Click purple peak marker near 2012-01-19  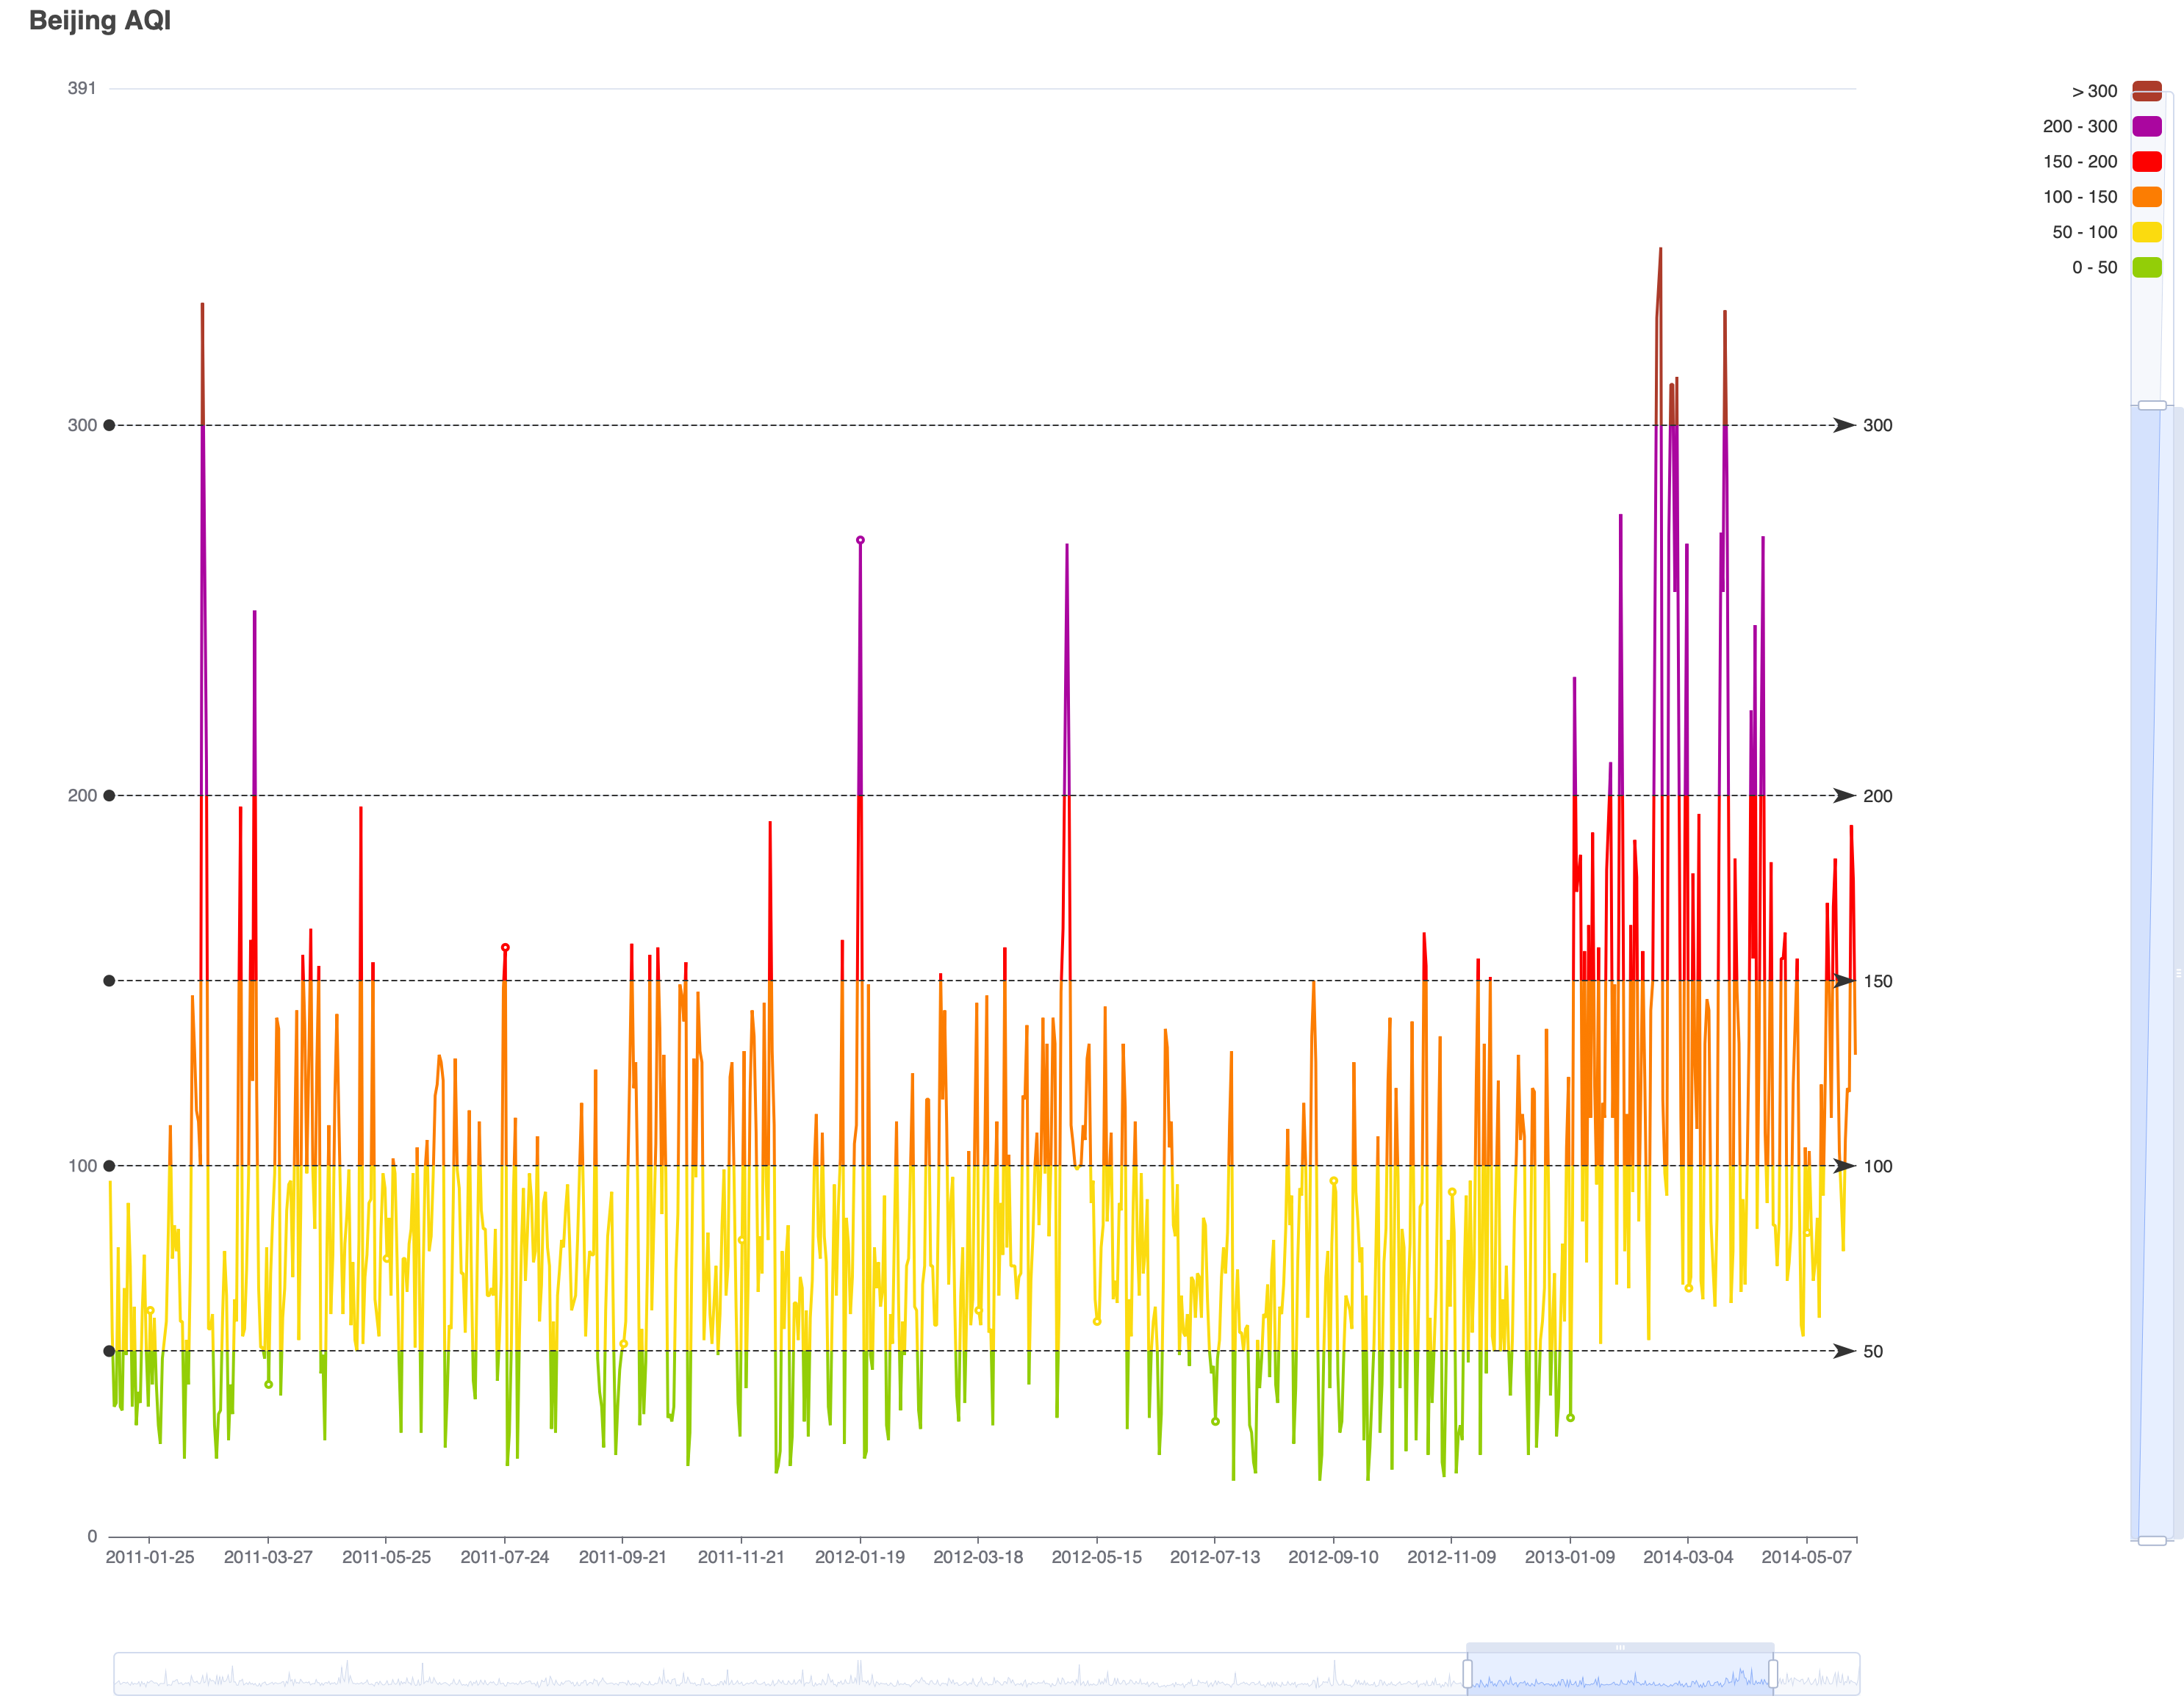(x=860, y=540)
